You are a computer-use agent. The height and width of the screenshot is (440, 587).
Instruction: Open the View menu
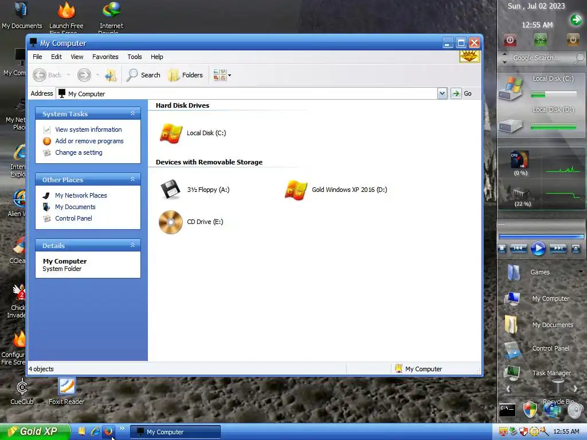[77, 57]
